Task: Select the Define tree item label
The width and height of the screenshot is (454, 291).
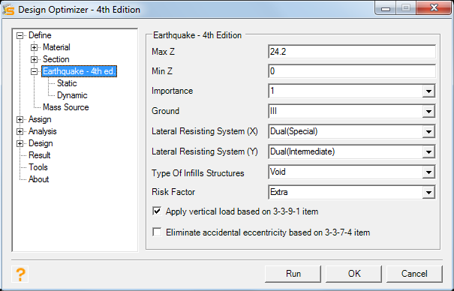Action: [40, 35]
